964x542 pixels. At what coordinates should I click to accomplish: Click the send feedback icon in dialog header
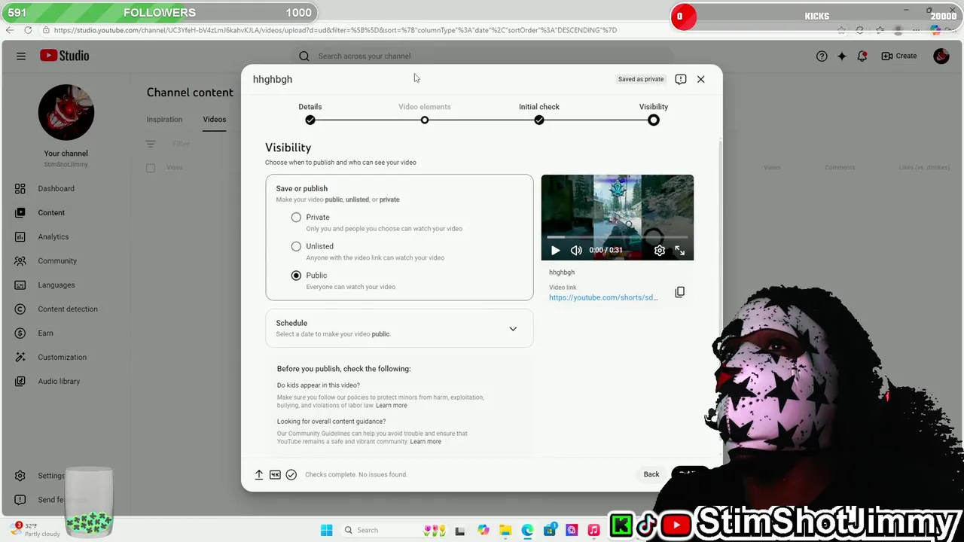[x=681, y=79]
